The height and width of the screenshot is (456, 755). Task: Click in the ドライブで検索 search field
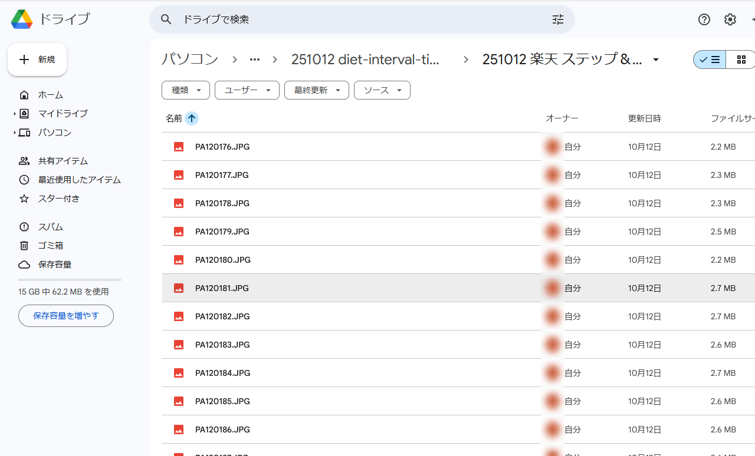click(x=354, y=19)
